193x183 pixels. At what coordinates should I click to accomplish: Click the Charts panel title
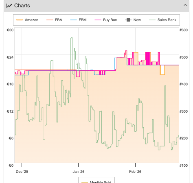click(x=22, y=6)
